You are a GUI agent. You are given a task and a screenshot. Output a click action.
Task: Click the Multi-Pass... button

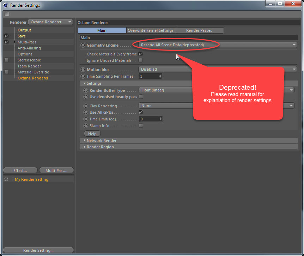coord(56,171)
